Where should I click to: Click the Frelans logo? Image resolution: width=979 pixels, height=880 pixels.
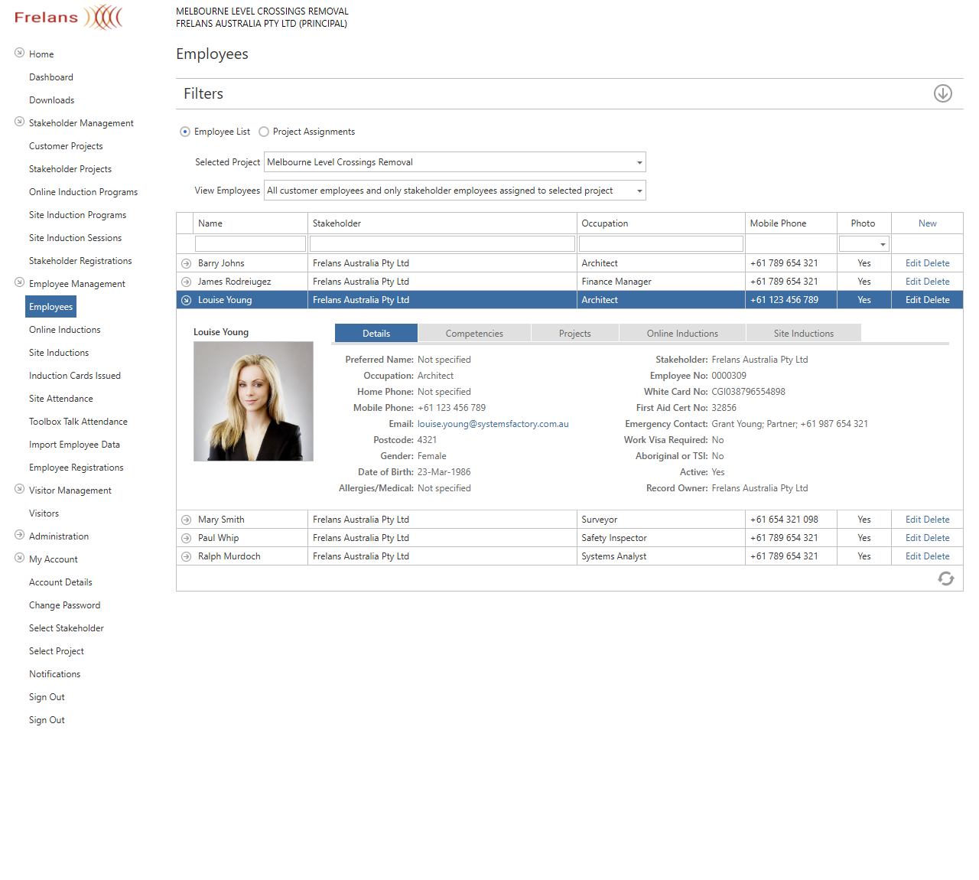tap(68, 17)
